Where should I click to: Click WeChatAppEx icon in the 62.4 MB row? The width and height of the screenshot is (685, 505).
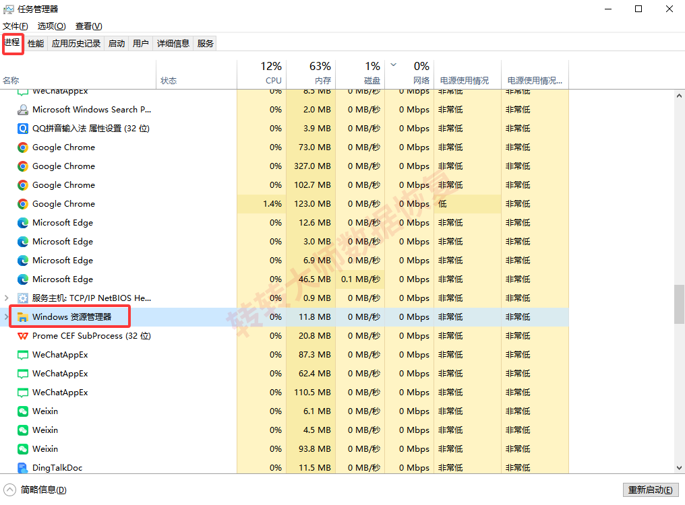(x=23, y=374)
